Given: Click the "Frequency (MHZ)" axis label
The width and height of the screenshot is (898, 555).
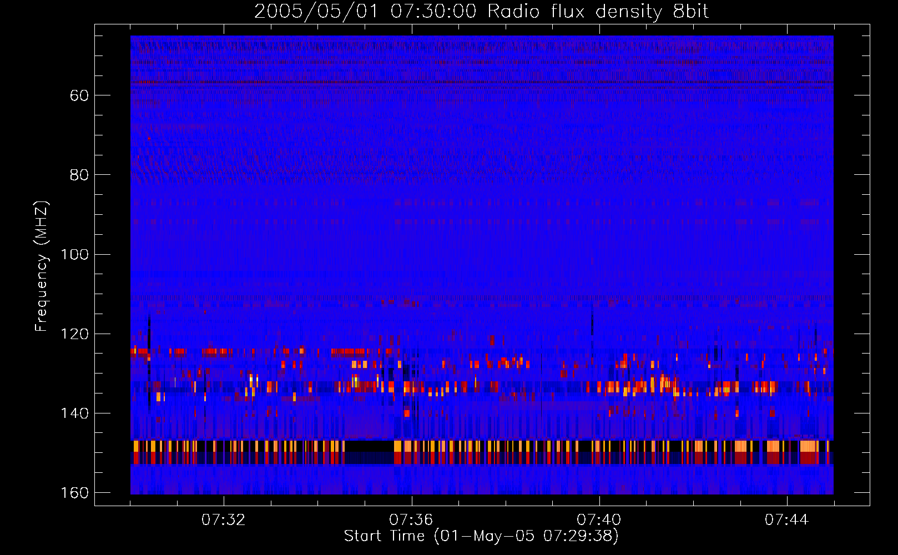Looking at the screenshot, I should [x=42, y=266].
